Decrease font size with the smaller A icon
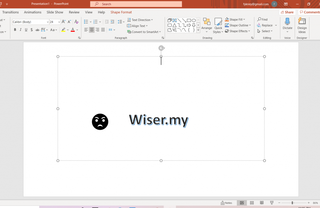The image size is (320, 208). click(x=69, y=22)
